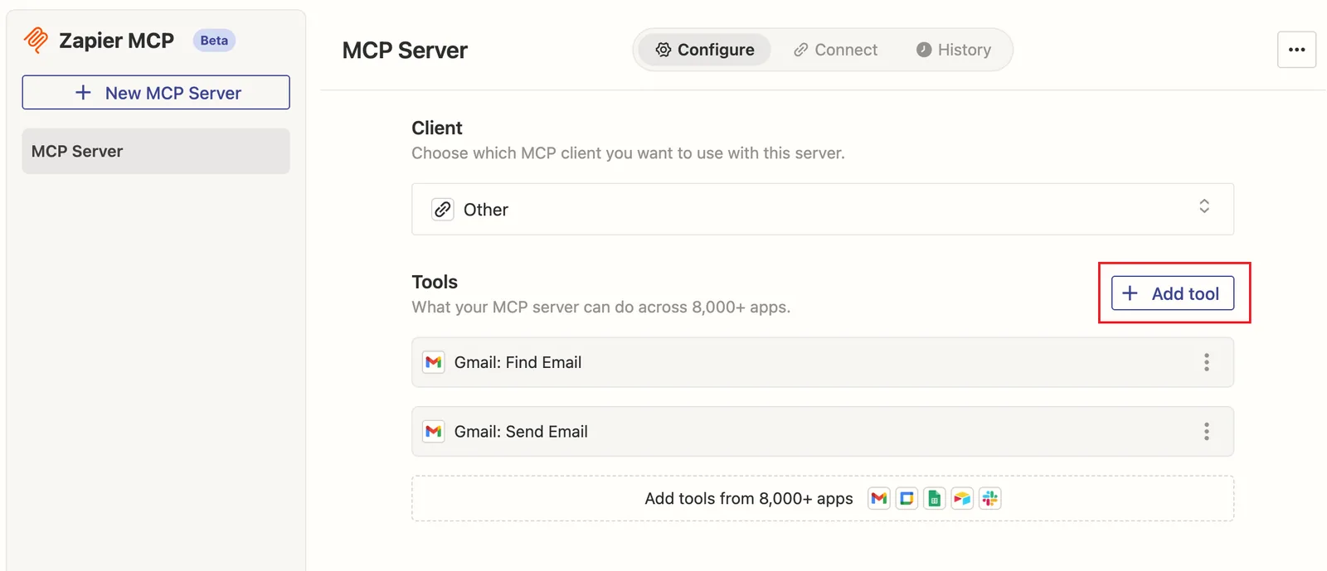Screen dimensions: 1327x571
Task: Select the Configure tab
Action: click(x=705, y=50)
